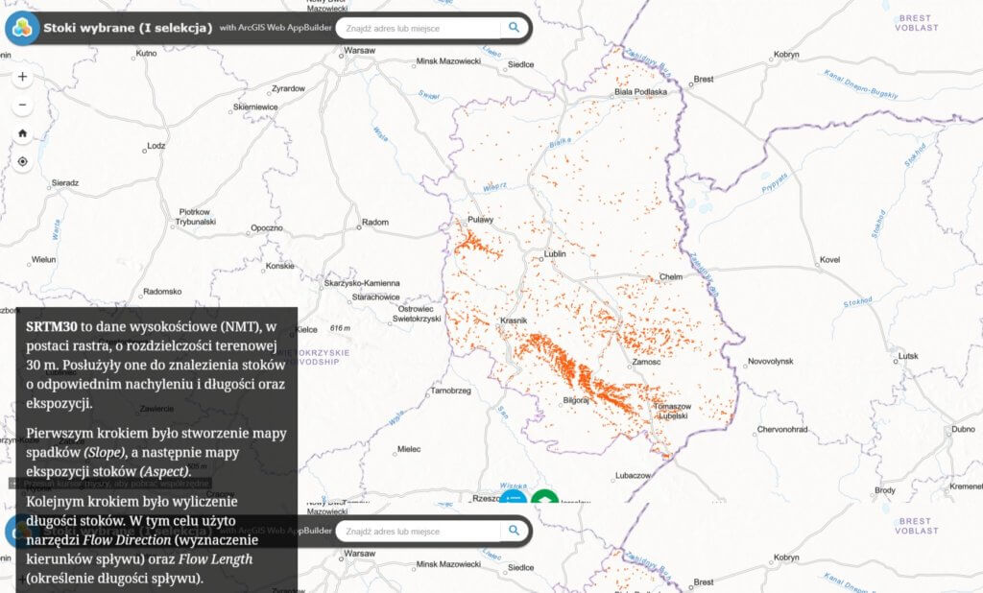Click the Skierniewice city label on map

255,107
